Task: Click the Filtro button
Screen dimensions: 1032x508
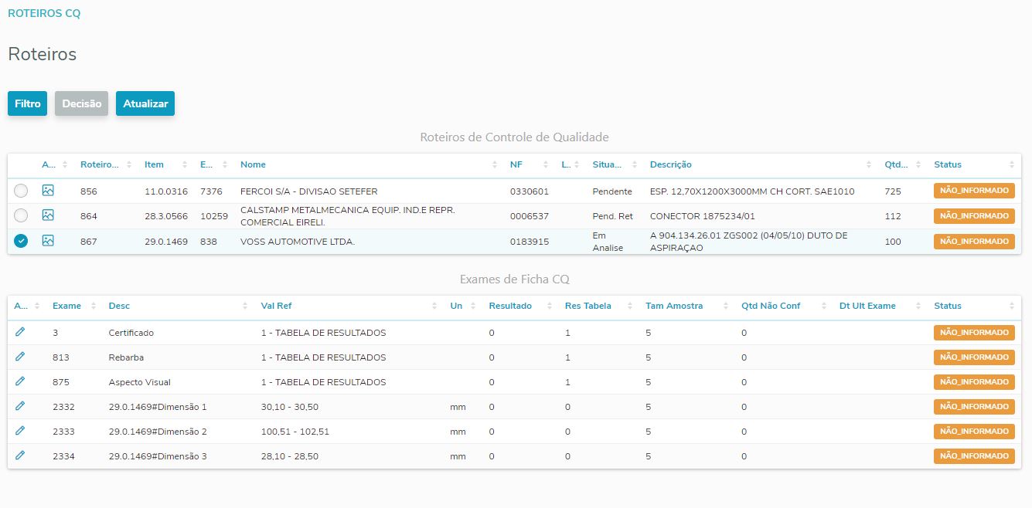Action: [x=27, y=103]
